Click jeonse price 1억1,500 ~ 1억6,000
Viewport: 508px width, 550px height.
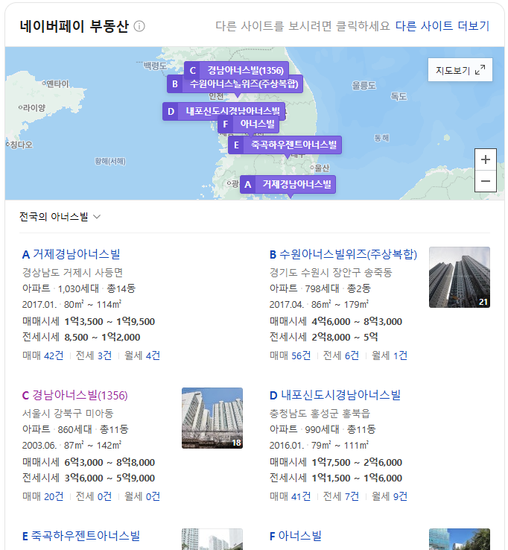pyautogui.click(x=357, y=478)
